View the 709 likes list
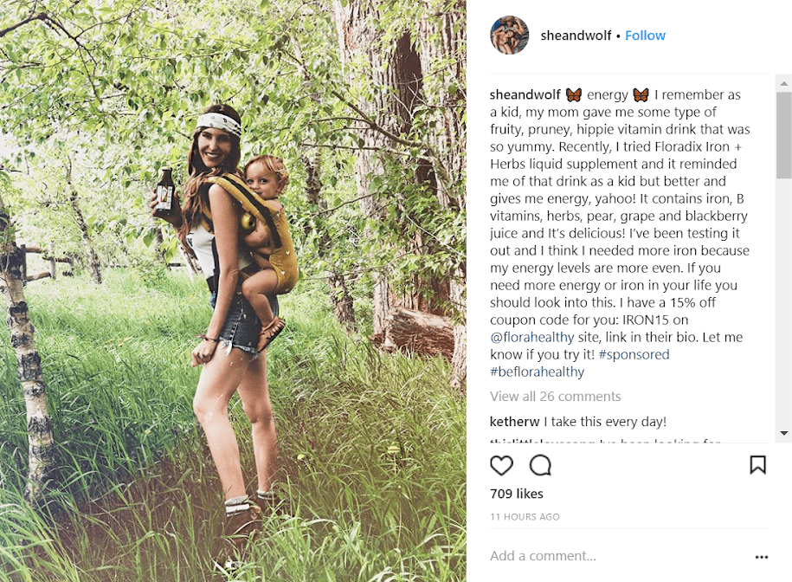This screenshot has height=582, width=792. (516, 494)
